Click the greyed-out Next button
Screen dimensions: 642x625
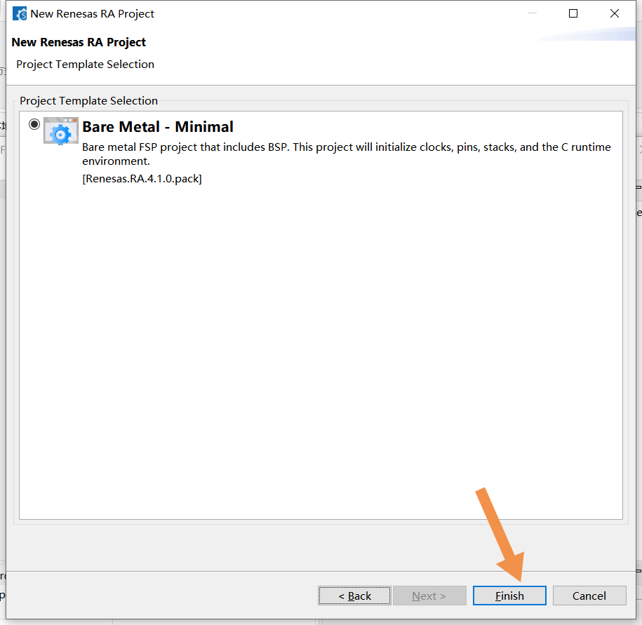point(429,596)
